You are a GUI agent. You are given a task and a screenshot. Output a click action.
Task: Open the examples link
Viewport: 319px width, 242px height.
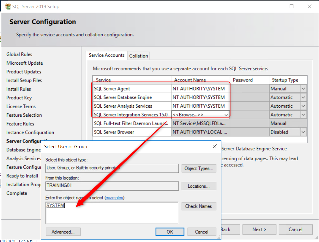pyautogui.click(x=114, y=198)
